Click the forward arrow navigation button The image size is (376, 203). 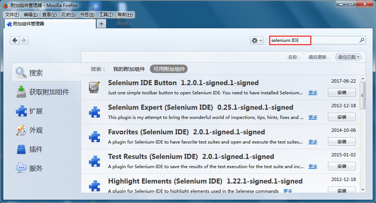[24, 40]
